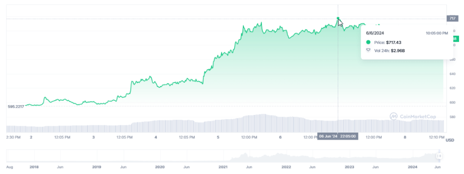Select 2018 in the navigator timeline
Image resolution: width=464 pixels, height=174 pixels.
click(34, 167)
